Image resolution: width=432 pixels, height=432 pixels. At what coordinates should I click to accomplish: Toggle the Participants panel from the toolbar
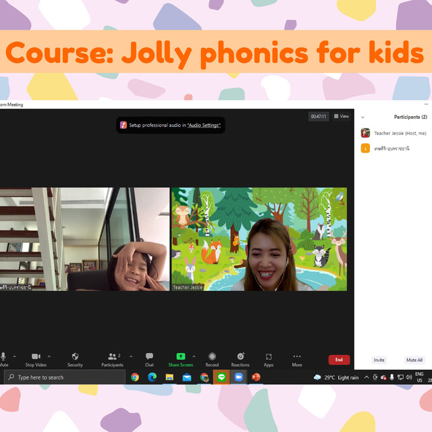click(112, 360)
